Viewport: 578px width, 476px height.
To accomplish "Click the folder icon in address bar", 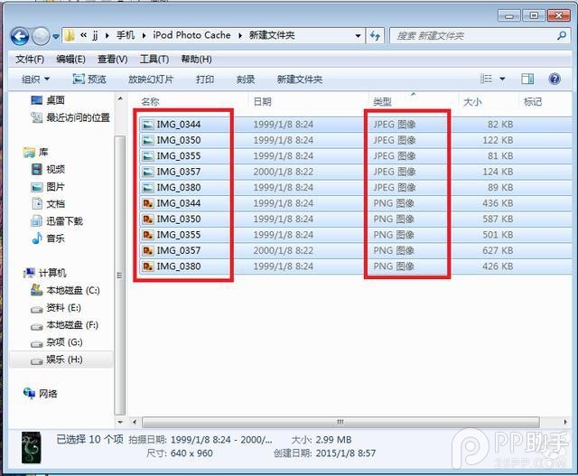I will (70, 36).
